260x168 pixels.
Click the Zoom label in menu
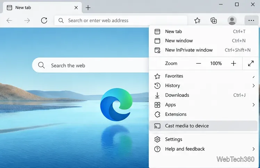point(171,64)
